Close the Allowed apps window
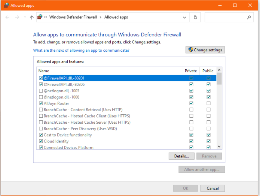 [250, 5]
